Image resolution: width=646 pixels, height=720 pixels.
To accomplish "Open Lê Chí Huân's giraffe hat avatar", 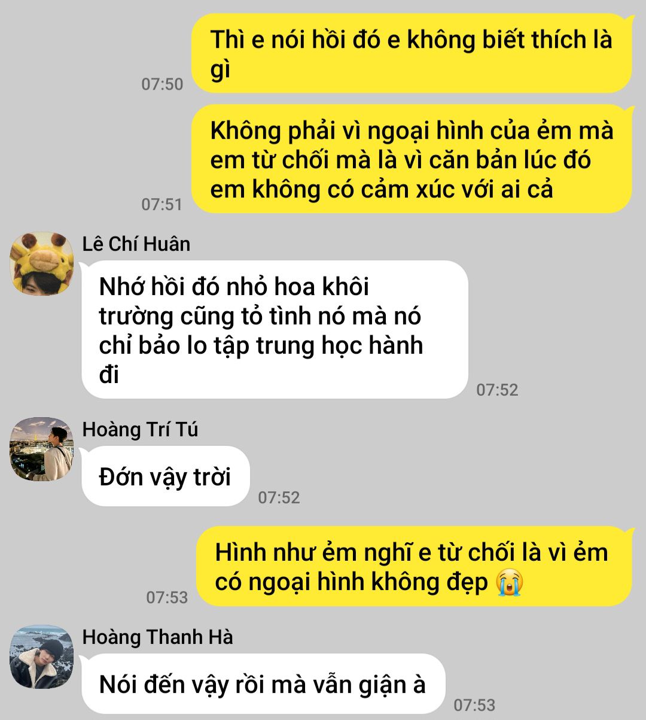I will coord(42,264).
